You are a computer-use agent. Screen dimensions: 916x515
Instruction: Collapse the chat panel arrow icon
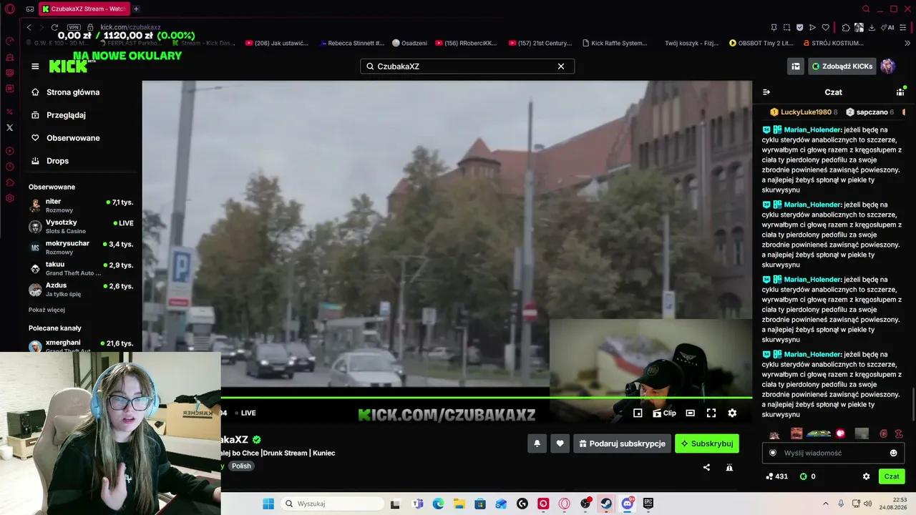(766, 92)
